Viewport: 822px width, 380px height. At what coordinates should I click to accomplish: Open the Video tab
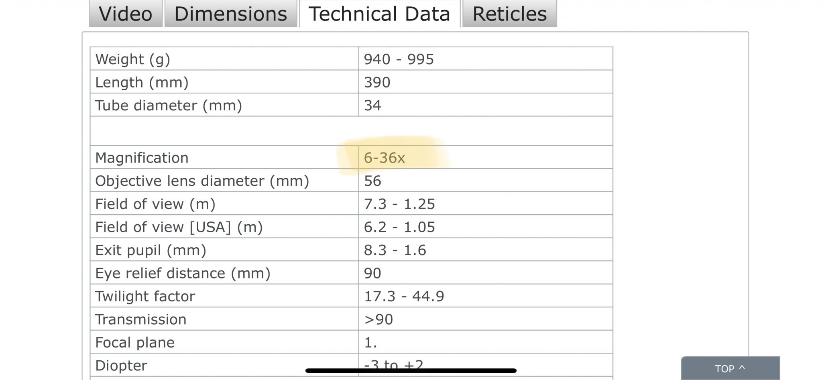(125, 14)
